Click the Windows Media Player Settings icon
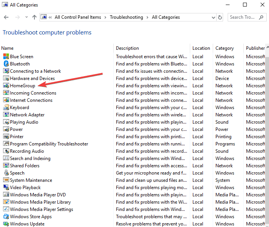 pyautogui.click(x=6, y=209)
